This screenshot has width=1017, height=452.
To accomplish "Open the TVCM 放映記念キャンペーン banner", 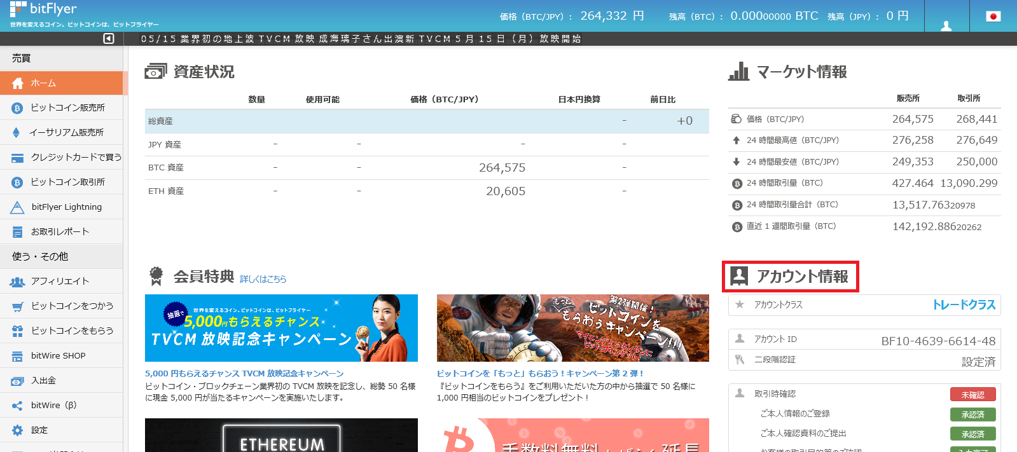I will point(281,328).
